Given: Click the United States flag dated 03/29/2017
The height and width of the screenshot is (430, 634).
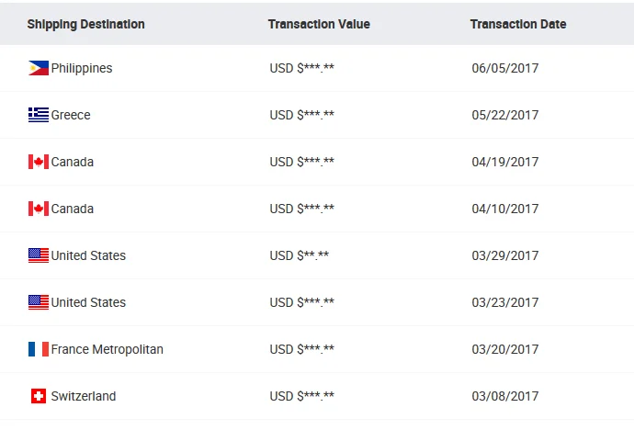Looking at the screenshot, I should click(x=39, y=255).
